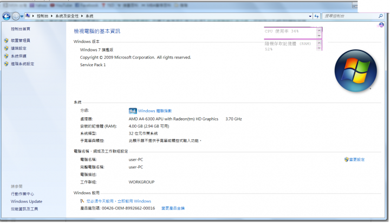Click up arrow on RAM usage widget
Viewport: 390px width, 223px height.
click(319, 43)
